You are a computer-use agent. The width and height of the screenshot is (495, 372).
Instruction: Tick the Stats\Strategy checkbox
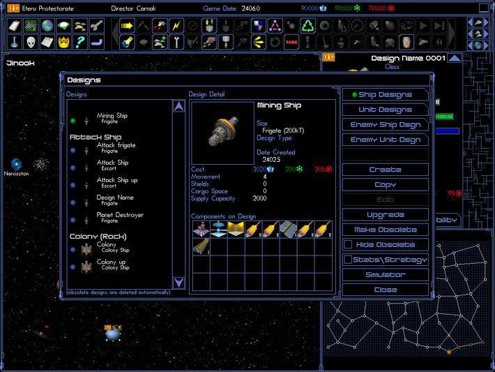(x=348, y=260)
